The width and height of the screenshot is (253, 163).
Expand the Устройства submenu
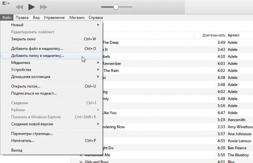[52, 70]
